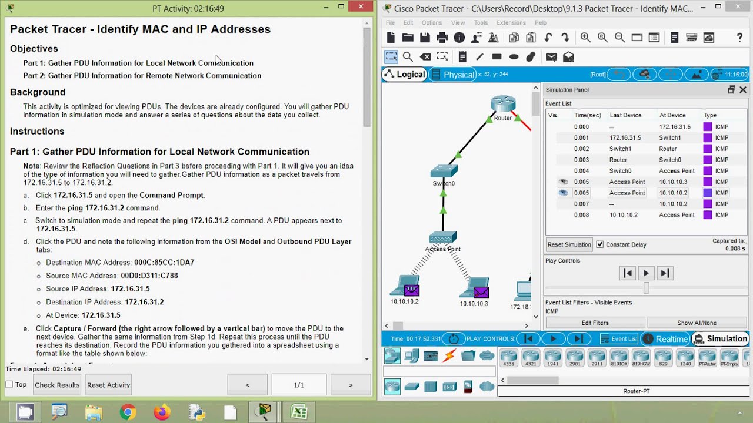The image size is (753, 423).
Task: Open the Extensions menu
Action: (511, 23)
